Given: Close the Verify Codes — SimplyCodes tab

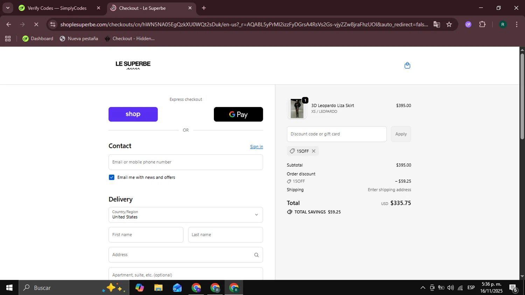Looking at the screenshot, I should 98,8.
